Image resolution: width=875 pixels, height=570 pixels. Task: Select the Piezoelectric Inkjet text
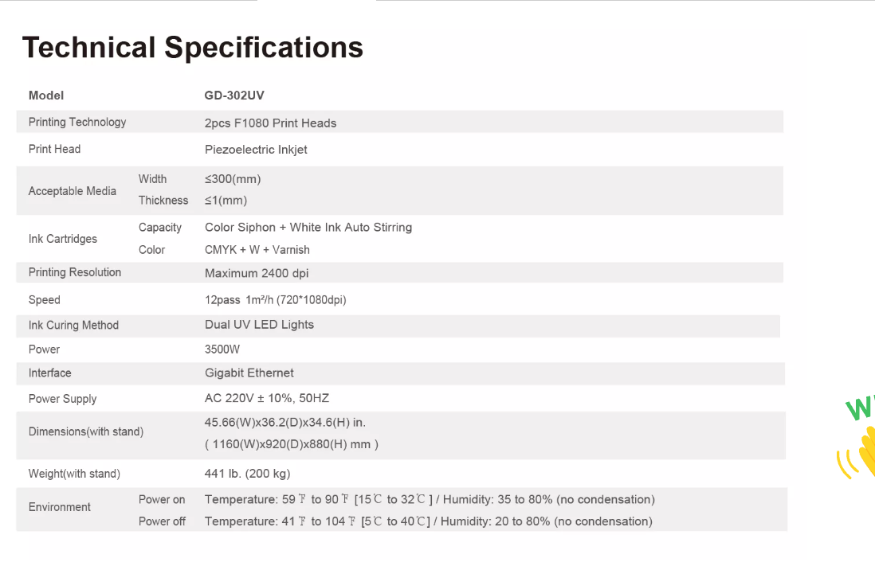[256, 150]
